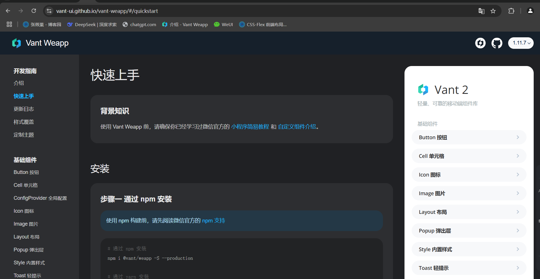Image resolution: width=540 pixels, height=279 pixels.
Task: Expand the 1.11.7 version dropdown
Action: coord(521,43)
